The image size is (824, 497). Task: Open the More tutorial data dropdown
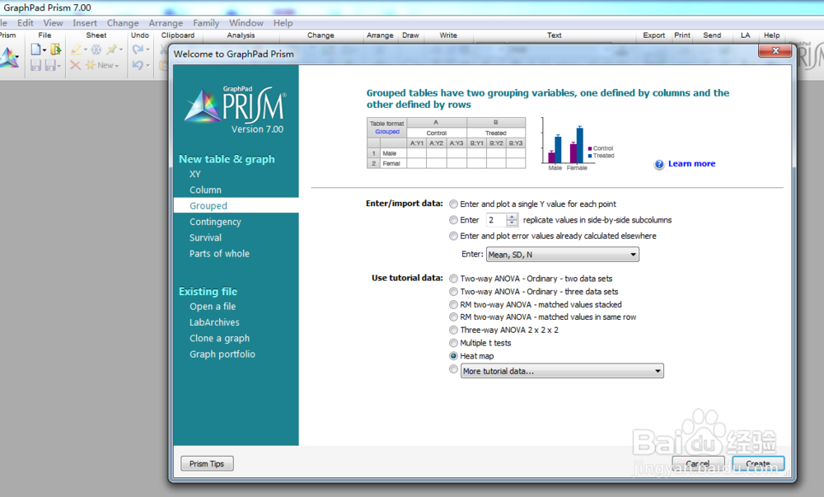[561, 370]
